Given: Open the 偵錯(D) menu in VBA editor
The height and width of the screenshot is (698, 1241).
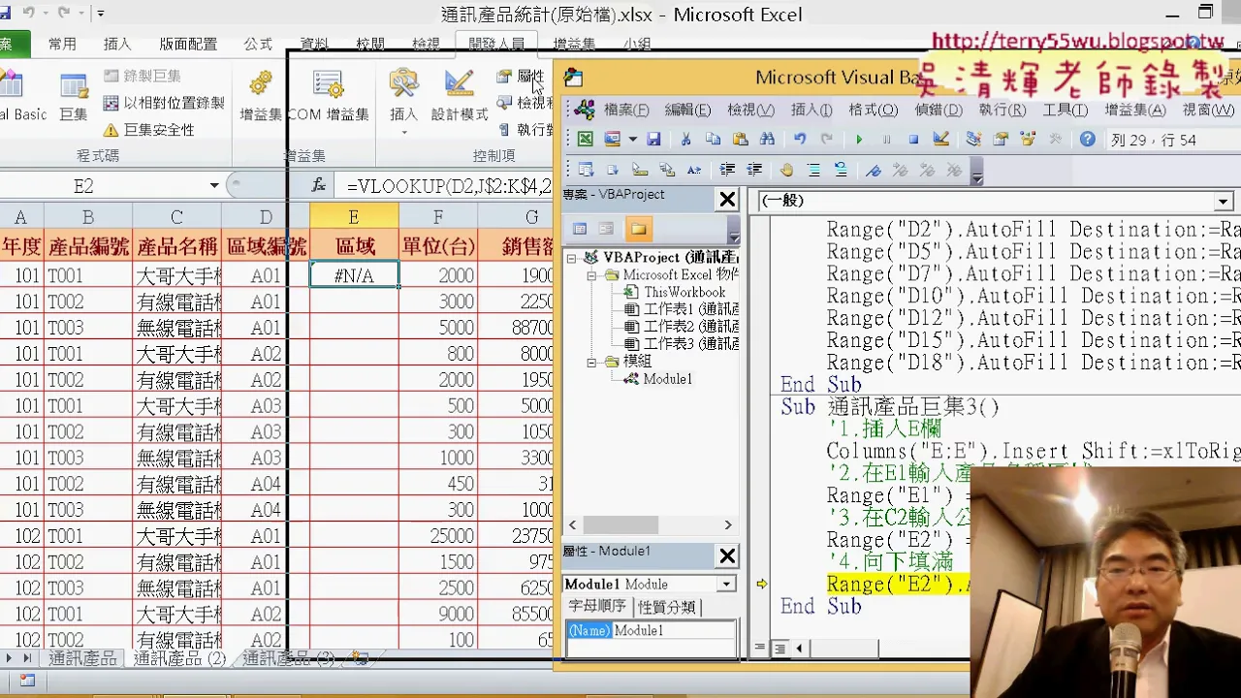Looking at the screenshot, I should point(939,110).
